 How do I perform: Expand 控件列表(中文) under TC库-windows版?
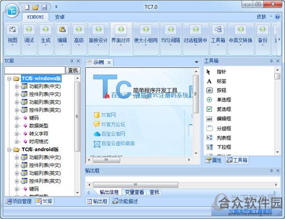click(17, 94)
